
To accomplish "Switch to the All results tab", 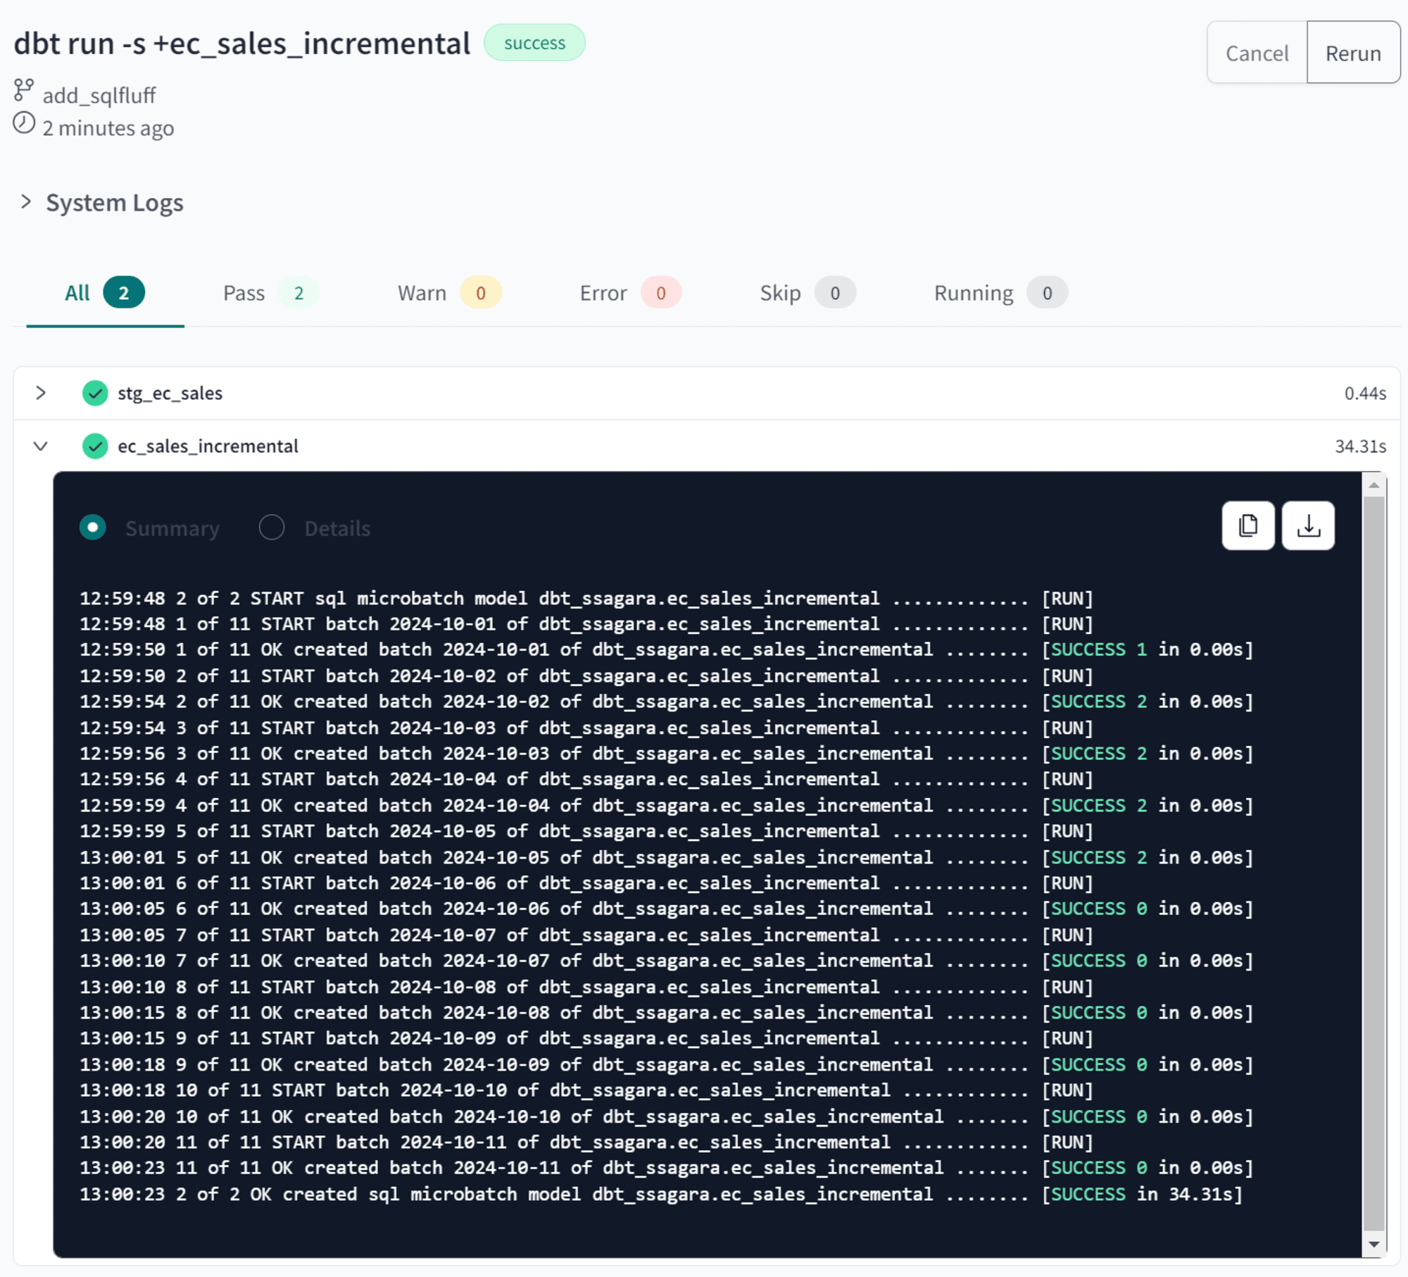I will [x=105, y=293].
